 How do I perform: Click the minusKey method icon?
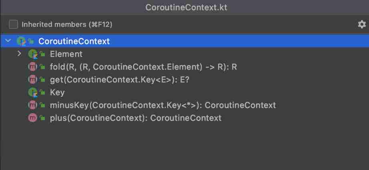point(32,105)
